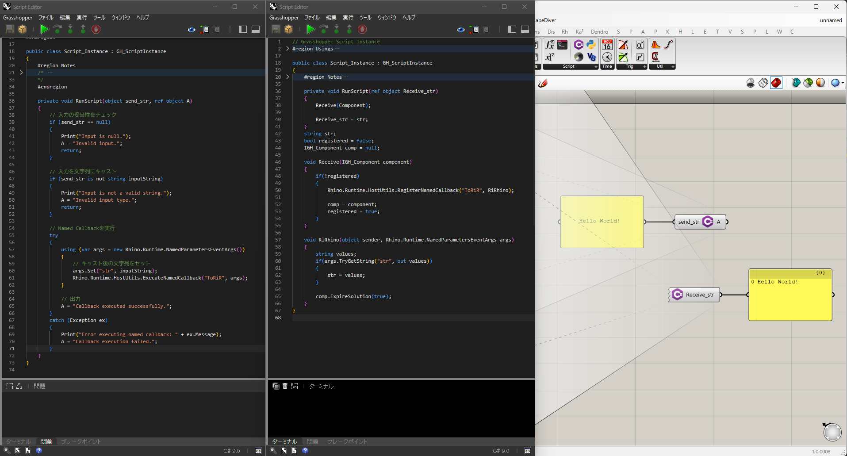Click the C# 9.0 language label in left editor

click(x=231, y=451)
